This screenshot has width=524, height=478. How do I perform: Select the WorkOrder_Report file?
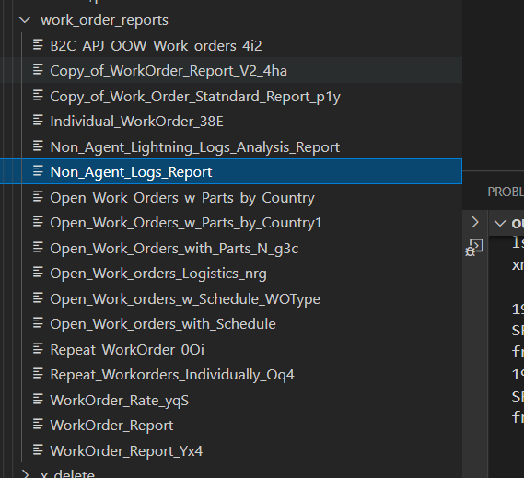click(111, 426)
